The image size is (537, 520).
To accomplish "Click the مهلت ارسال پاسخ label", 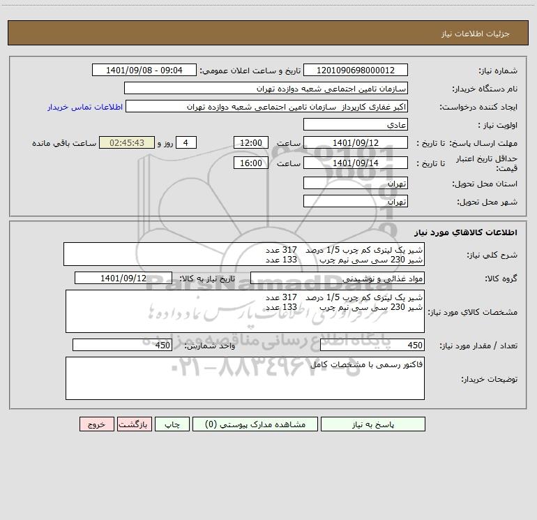I will [x=483, y=143].
